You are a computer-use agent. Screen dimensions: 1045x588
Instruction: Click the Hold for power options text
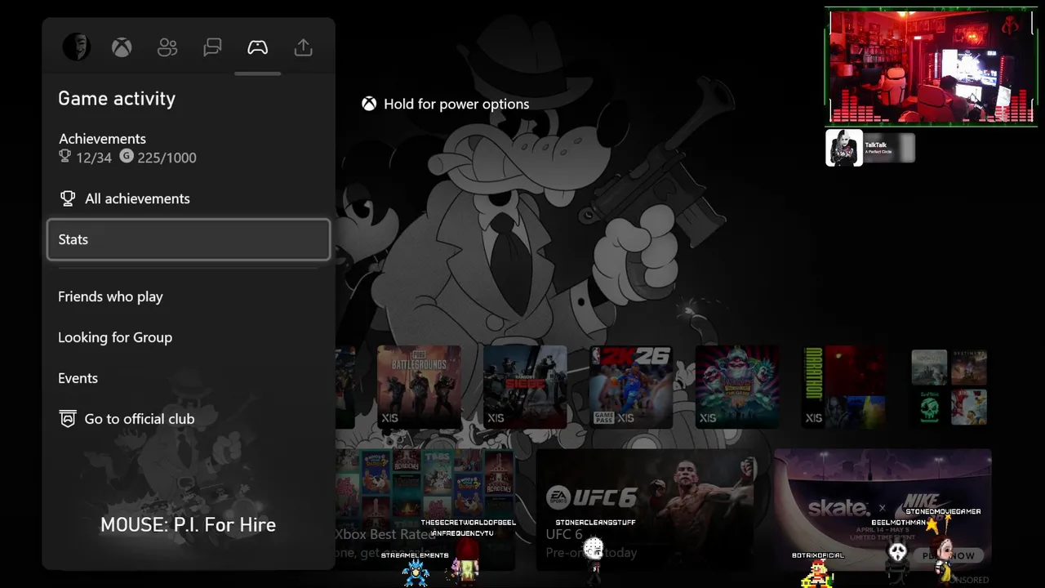pos(456,104)
